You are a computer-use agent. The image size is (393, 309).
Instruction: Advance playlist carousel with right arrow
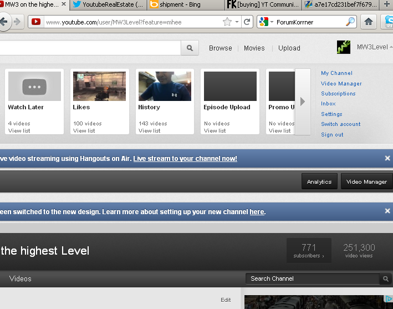tap(303, 102)
